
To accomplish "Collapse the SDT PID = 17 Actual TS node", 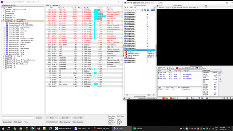I will (x=4, y=21).
